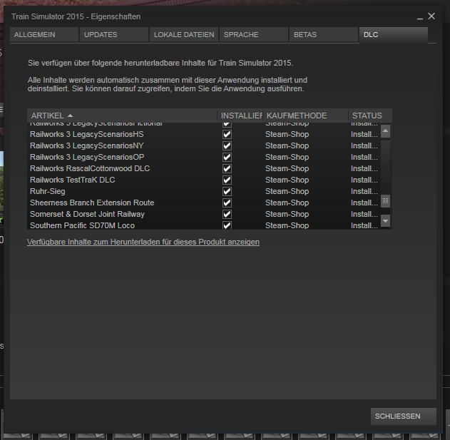
Task: Click the scrollbar track above the thumb
Action: point(385,166)
